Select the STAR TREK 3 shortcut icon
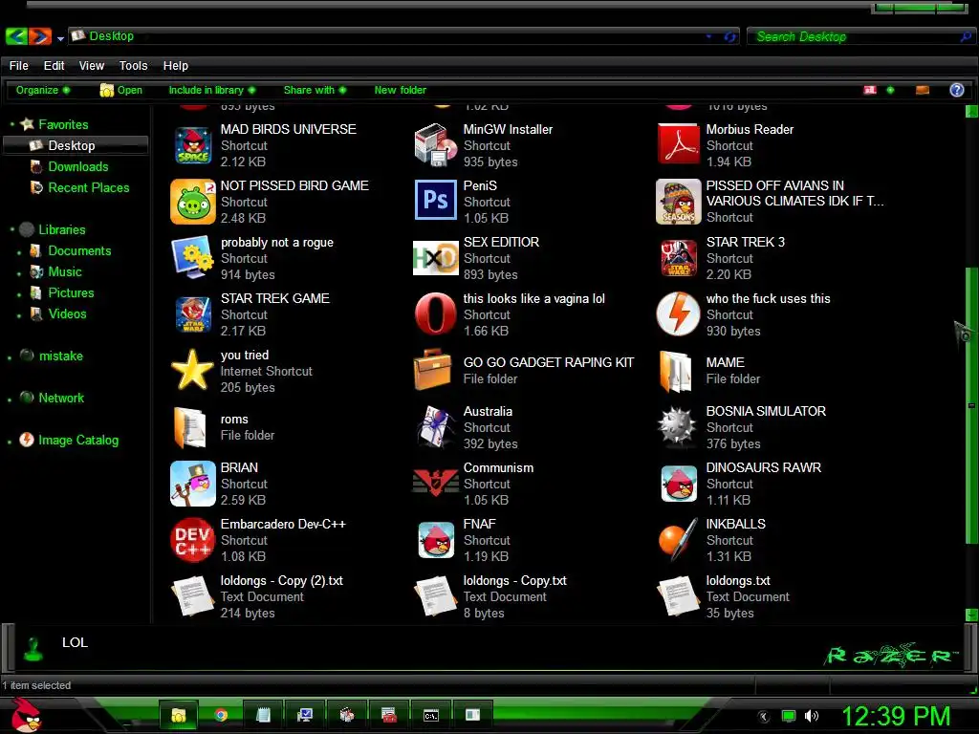 click(679, 258)
